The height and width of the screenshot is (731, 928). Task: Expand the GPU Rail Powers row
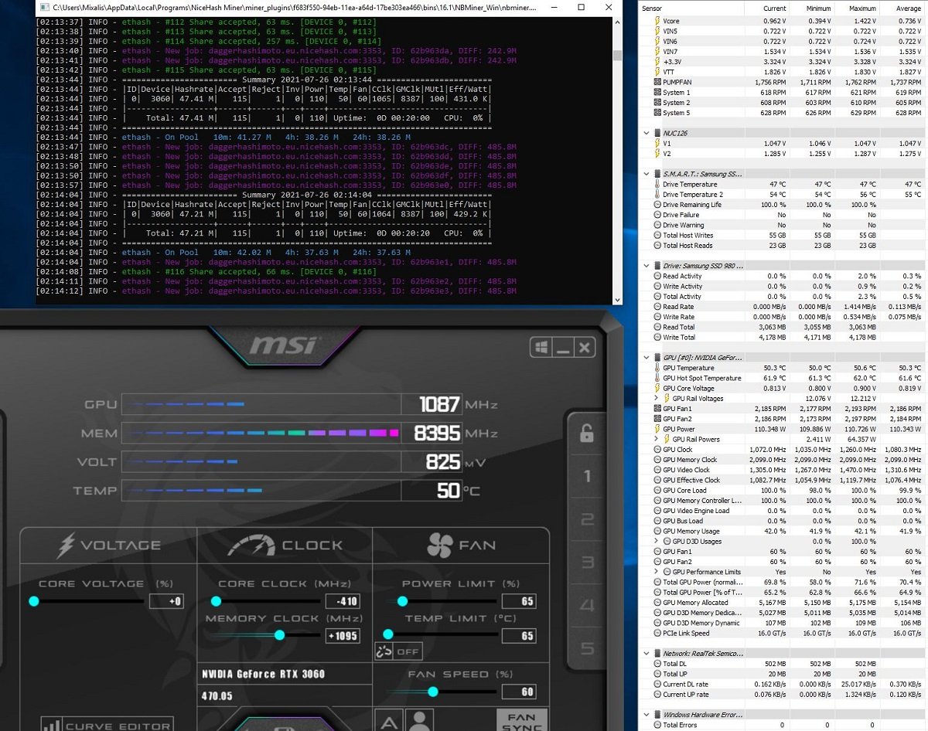(x=657, y=439)
